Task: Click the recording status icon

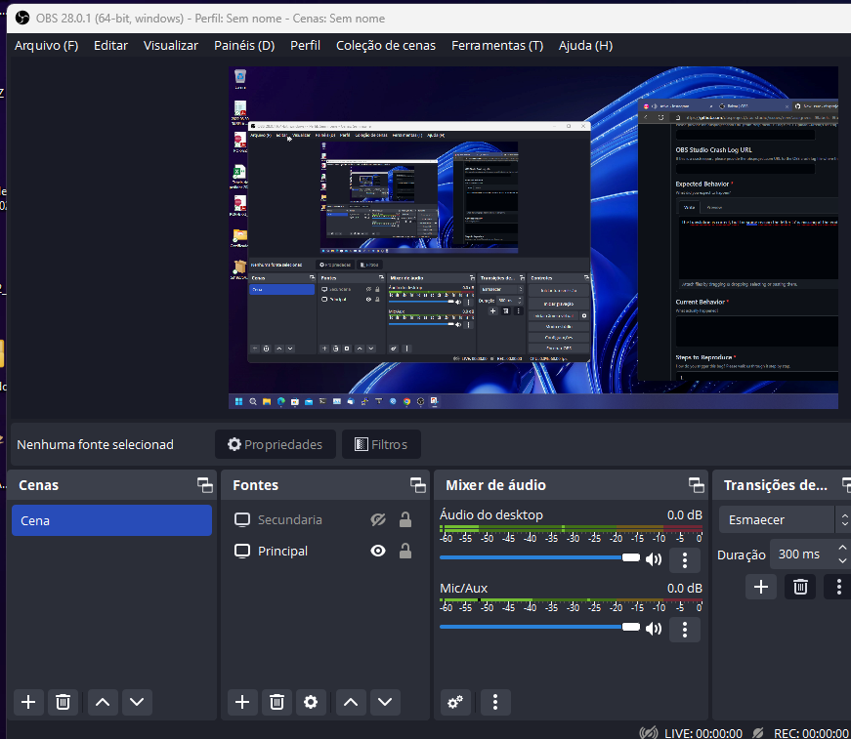Action: [759, 733]
